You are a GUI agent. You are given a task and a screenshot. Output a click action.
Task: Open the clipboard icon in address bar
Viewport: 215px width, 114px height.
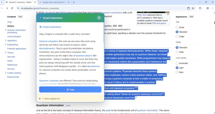(188, 8)
